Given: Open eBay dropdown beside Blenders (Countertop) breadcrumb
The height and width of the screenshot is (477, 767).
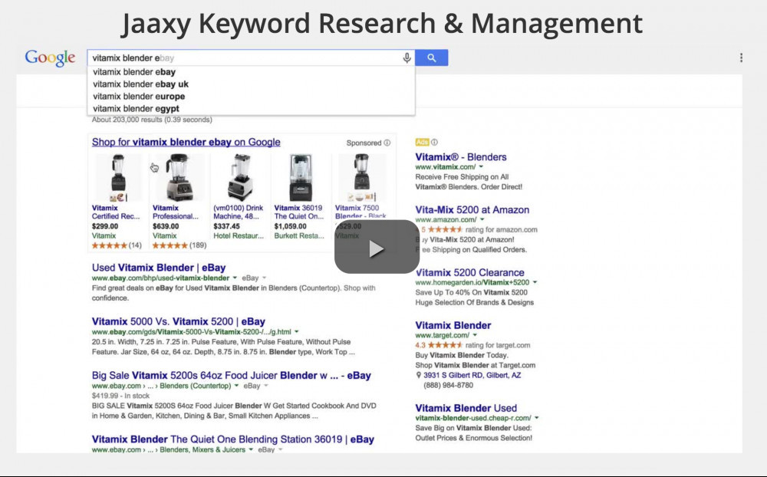Looking at the screenshot, I should [256, 386].
